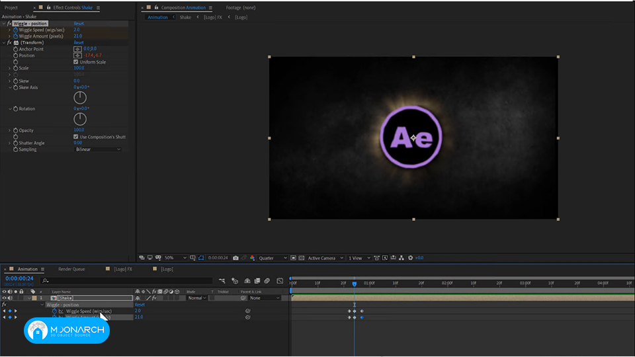635x357 pixels.
Task: Adjust the Skew Axis angle dial
Action: pos(80,98)
